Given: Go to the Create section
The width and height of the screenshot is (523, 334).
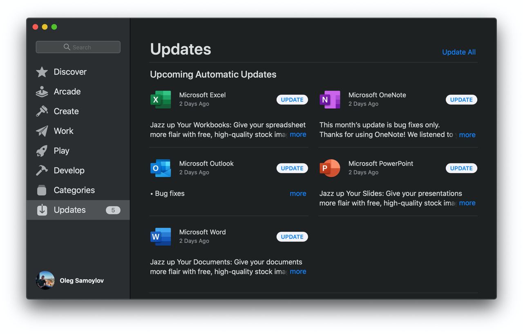Looking at the screenshot, I should pyautogui.click(x=78, y=111).
